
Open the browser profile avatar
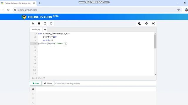[186, 10]
